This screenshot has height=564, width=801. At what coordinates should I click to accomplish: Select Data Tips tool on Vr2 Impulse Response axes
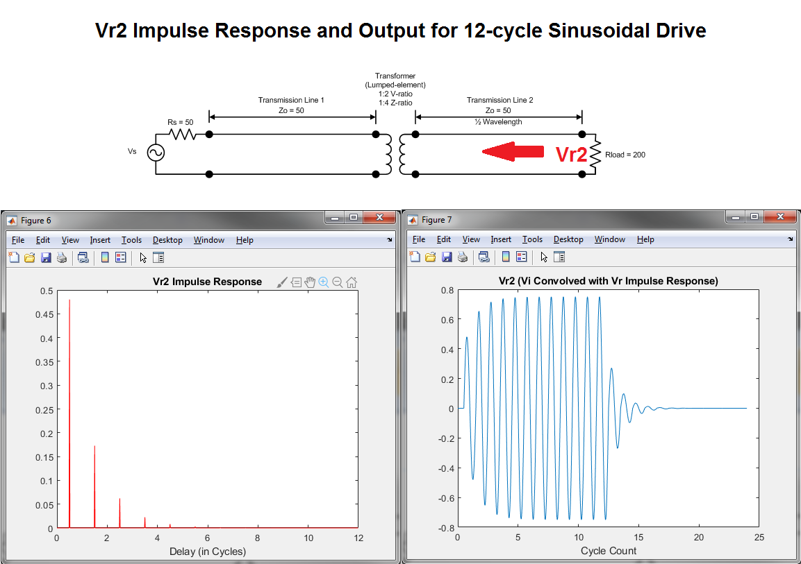(x=296, y=282)
